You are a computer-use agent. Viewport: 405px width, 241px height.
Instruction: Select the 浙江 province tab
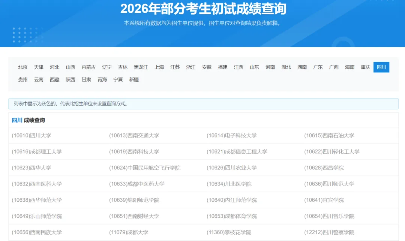point(191,67)
